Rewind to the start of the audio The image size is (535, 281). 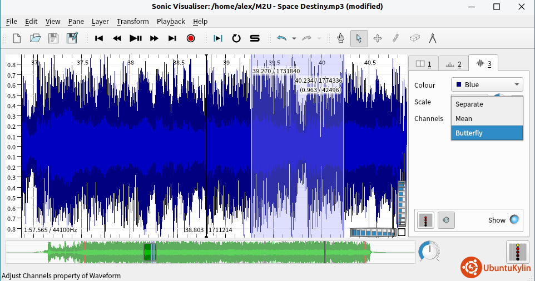99,38
